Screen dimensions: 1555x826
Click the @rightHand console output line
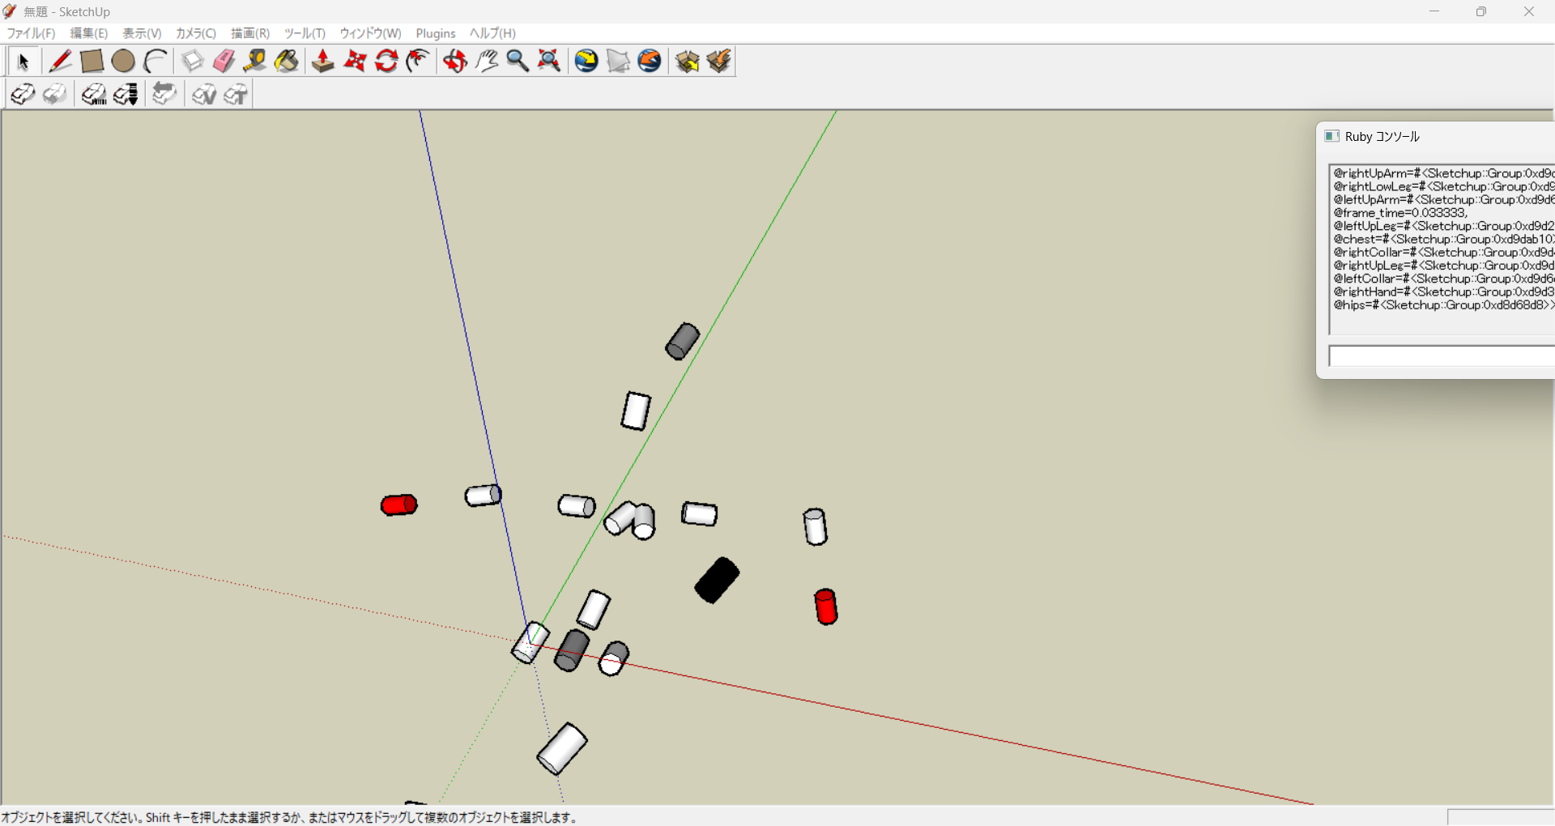(1444, 292)
